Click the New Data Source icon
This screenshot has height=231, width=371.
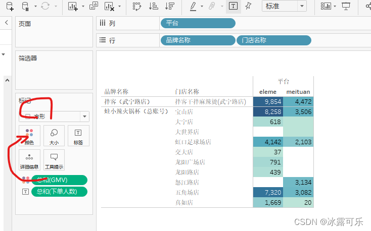pyautogui.click(x=10, y=7)
